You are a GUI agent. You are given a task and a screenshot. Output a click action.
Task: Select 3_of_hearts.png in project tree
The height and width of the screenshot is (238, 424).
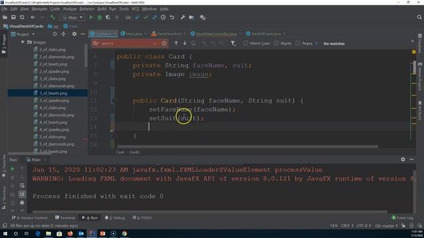53,93
